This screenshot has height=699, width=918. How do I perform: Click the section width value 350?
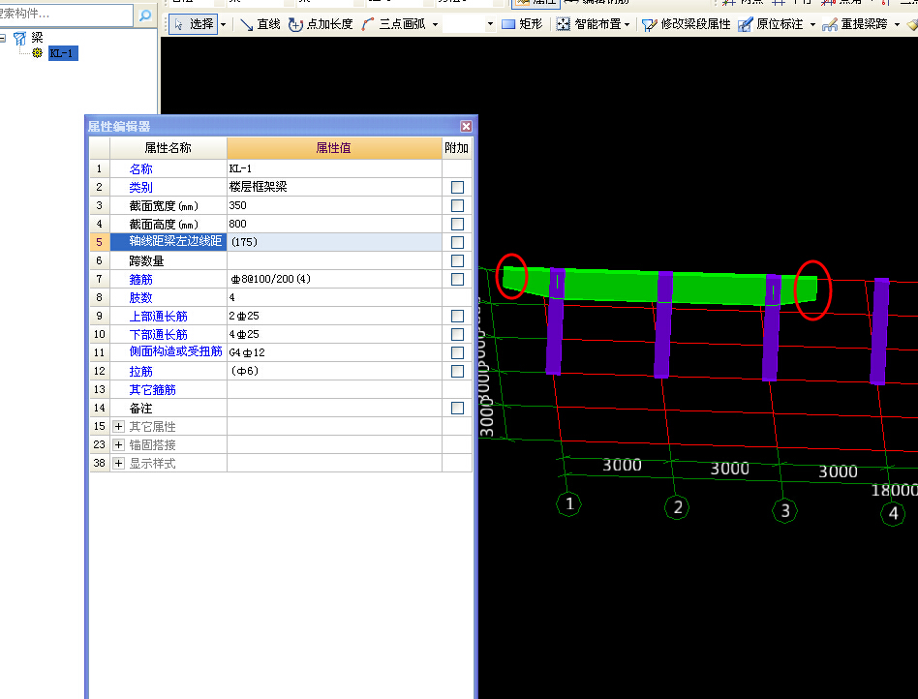click(x=334, y=205)
